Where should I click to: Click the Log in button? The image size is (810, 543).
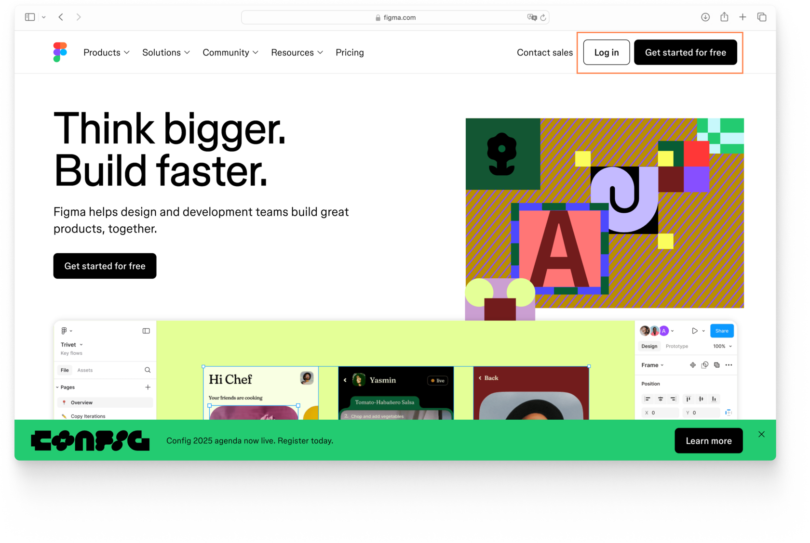click(x=607, y=52)
